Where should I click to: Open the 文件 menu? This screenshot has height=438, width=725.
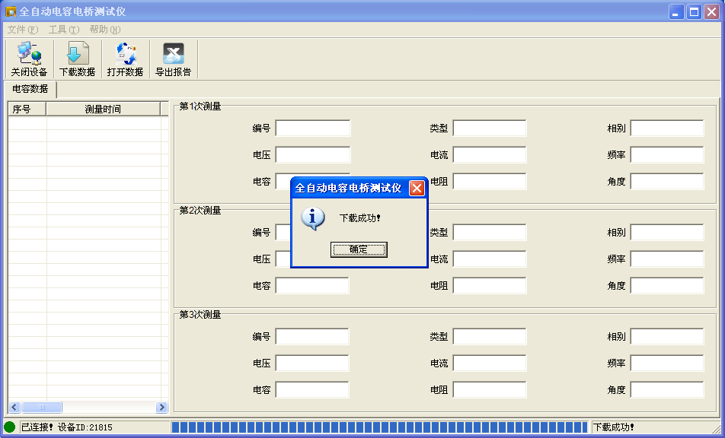click(23, 30)
